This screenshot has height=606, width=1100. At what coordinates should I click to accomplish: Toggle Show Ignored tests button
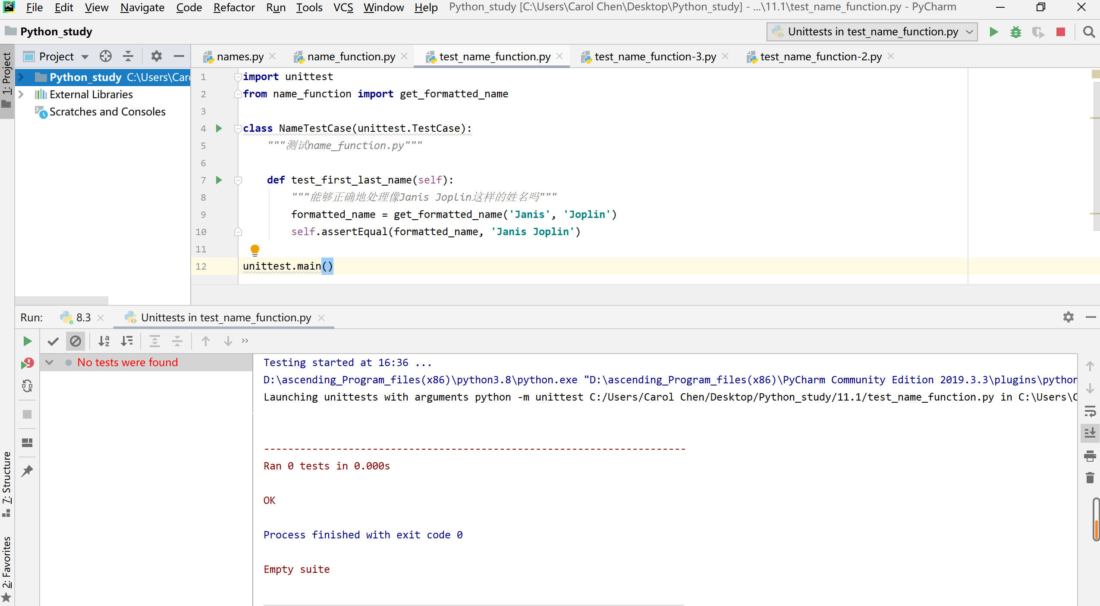[x=75, y=341]
